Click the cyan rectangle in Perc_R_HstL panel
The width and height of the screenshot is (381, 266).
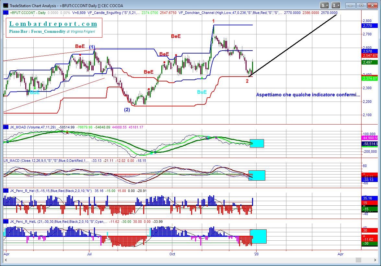tap(258, 236)
